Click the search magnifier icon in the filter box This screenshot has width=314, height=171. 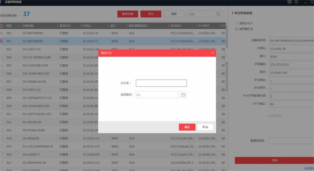[218, 14]
